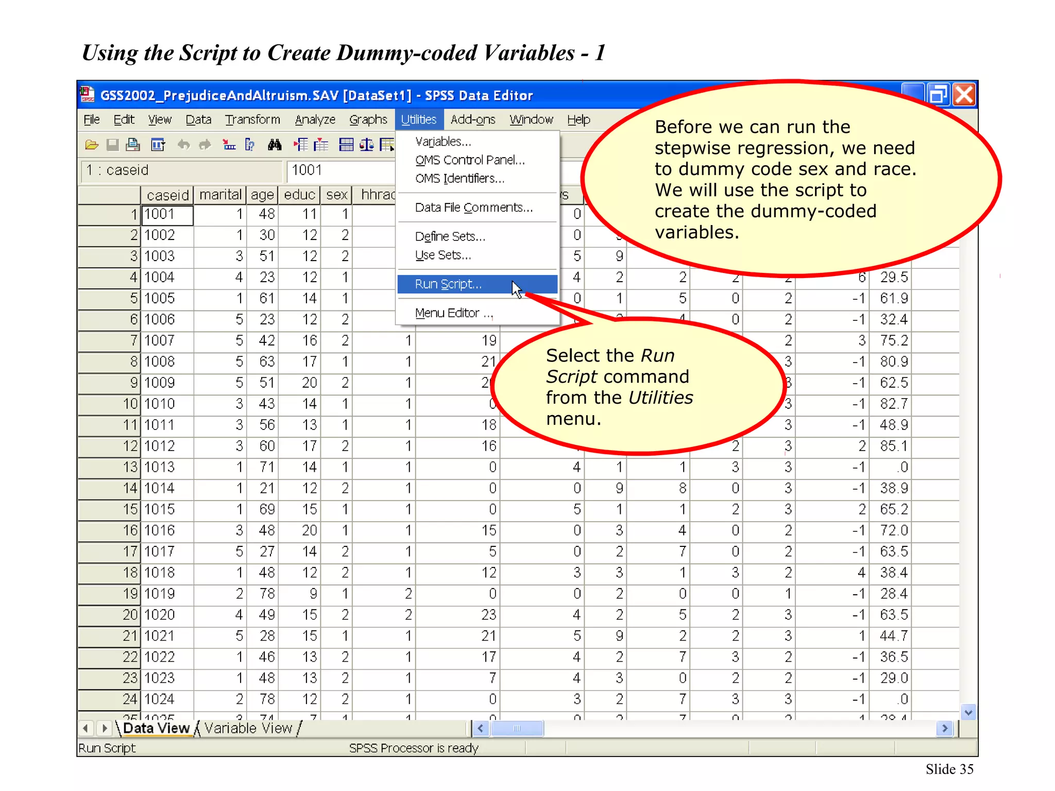Click the educ cell 20 in row 9
Screen dimensions: 1055x791
(x=299, y=383)
